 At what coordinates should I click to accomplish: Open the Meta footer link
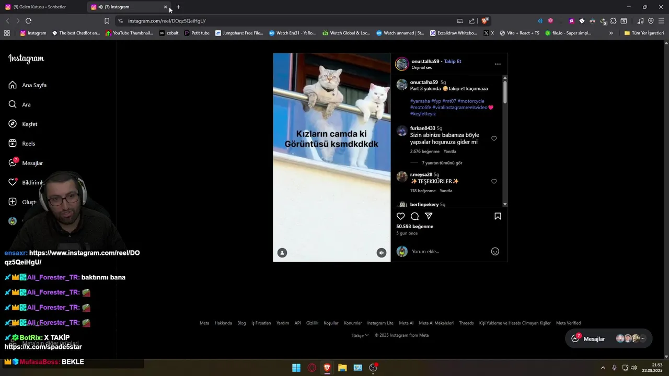coord(204,323)
